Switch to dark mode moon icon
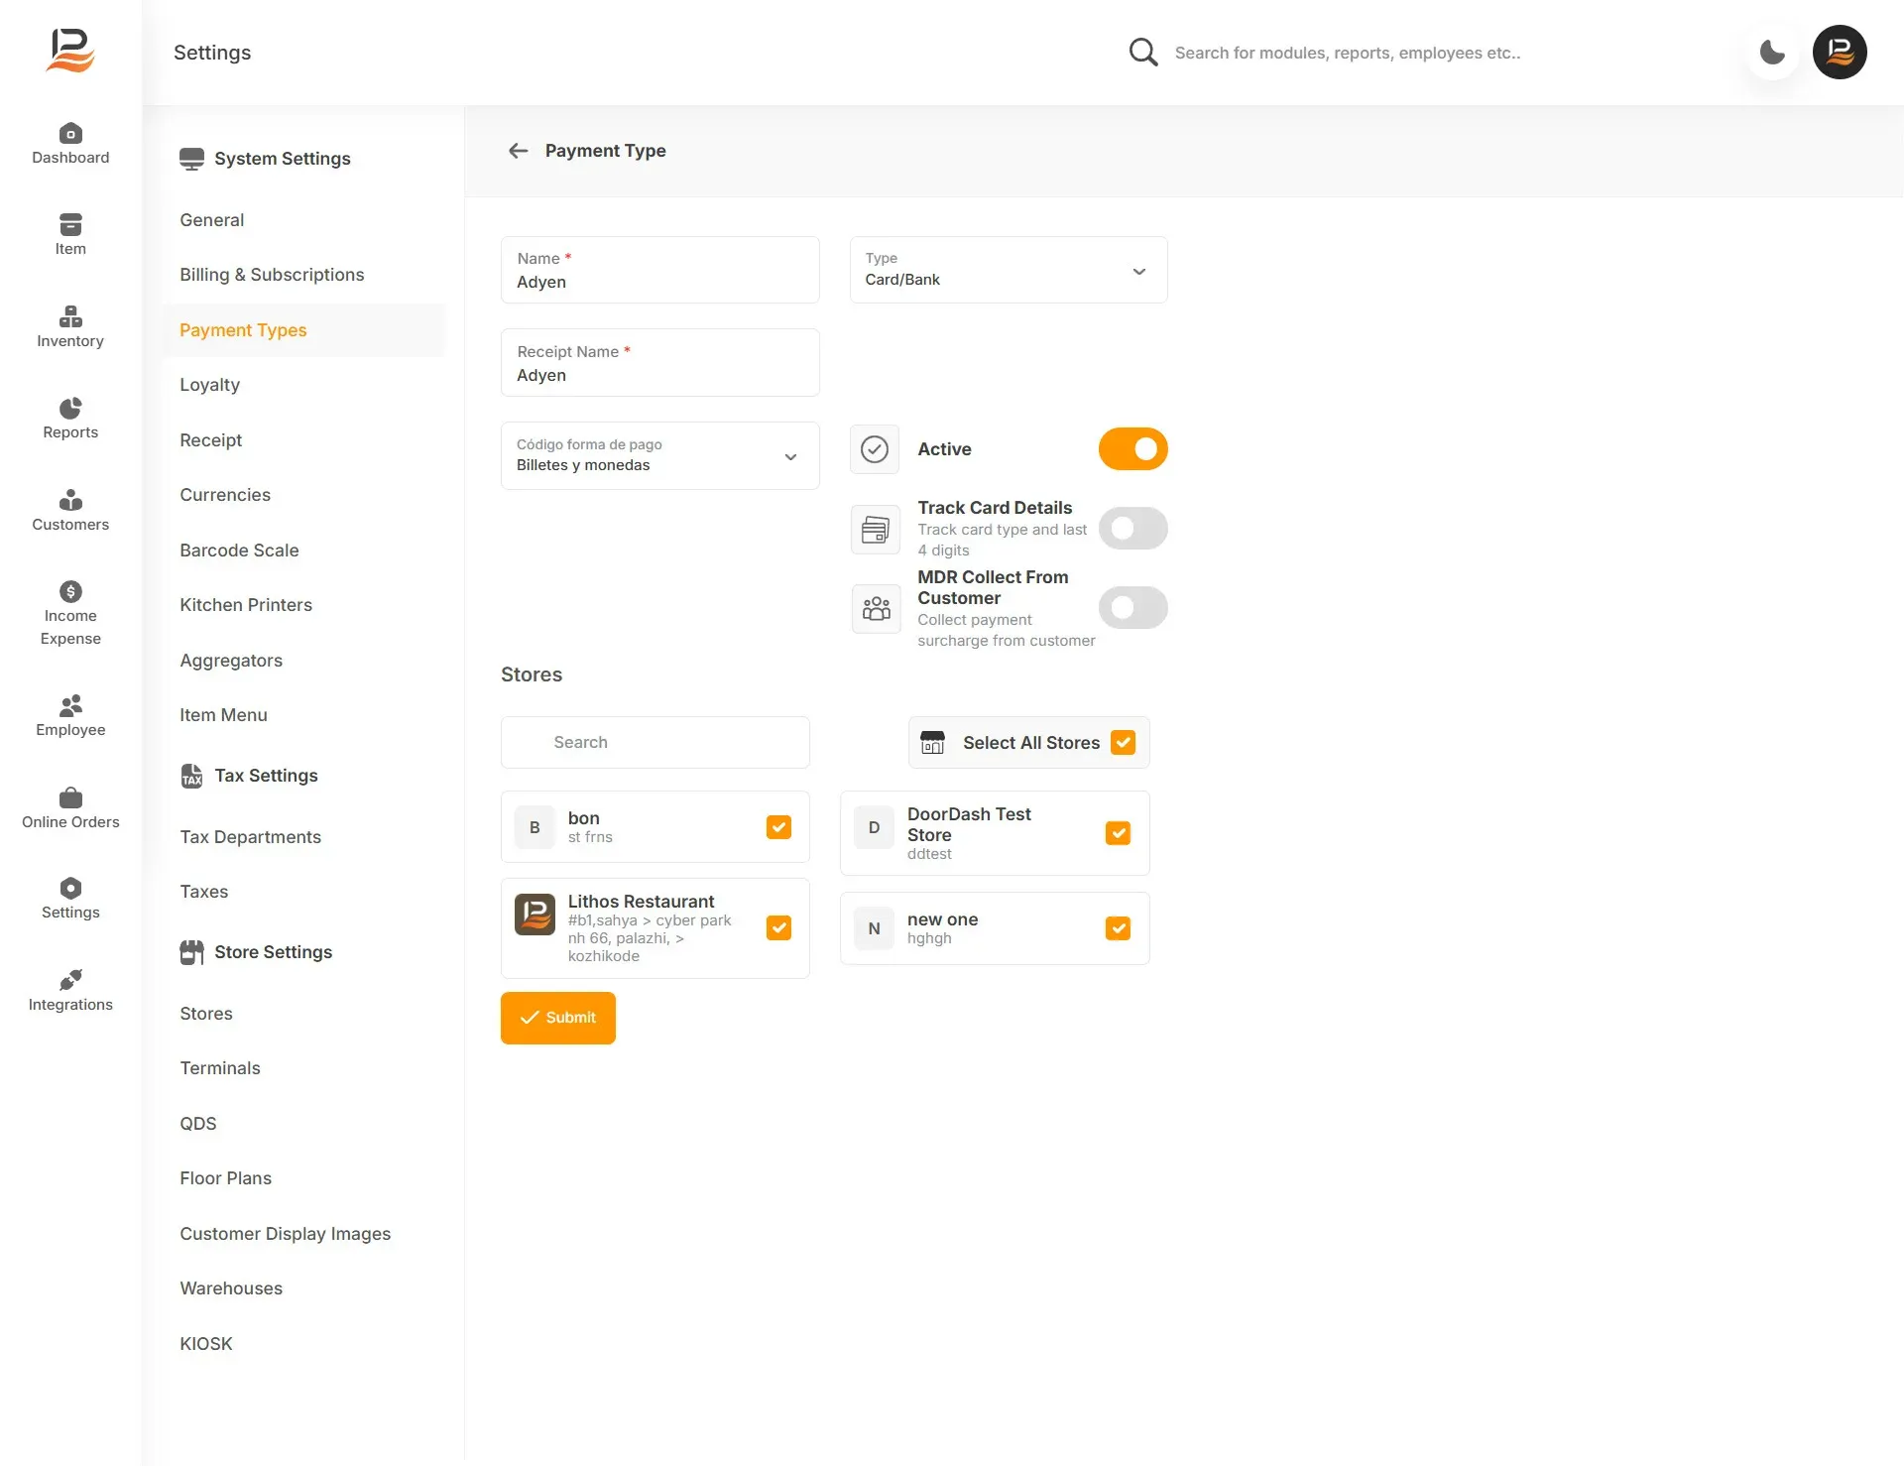The width and height of the screenshot is (1904, 1466). click(x=1772, y=52)
